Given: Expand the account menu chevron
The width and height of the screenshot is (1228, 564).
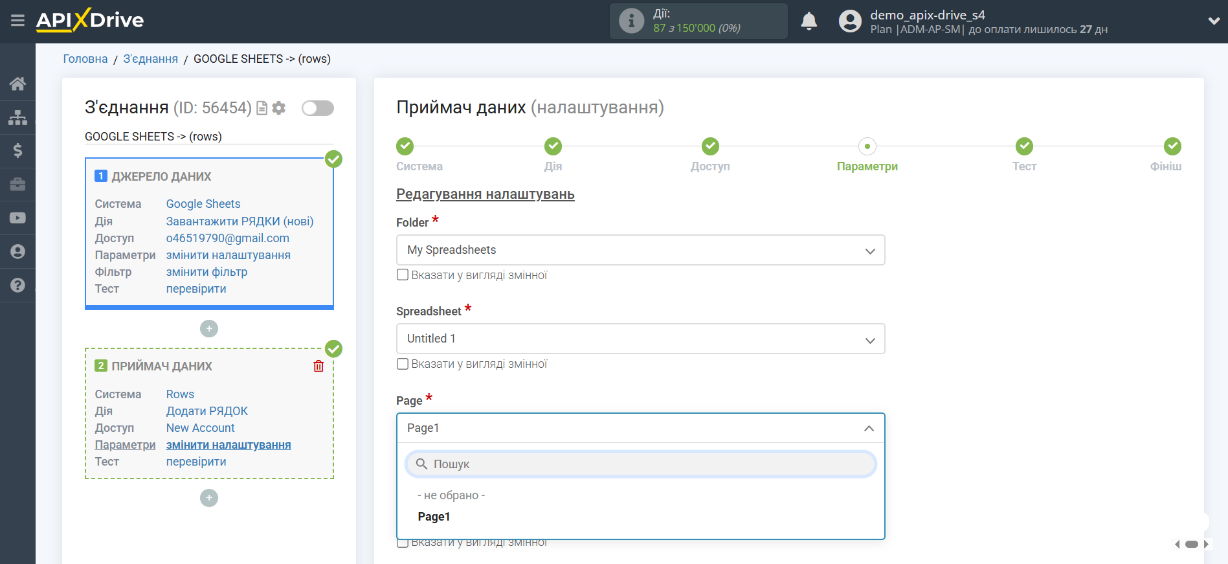Looking at the screenshot, I should [x=1214, y=21].
